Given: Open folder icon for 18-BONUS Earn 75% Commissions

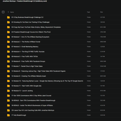Looking at the screenshot, I should [8, 100].
